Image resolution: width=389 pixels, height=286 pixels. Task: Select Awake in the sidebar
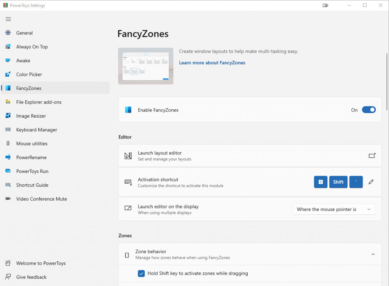(55, 60)
